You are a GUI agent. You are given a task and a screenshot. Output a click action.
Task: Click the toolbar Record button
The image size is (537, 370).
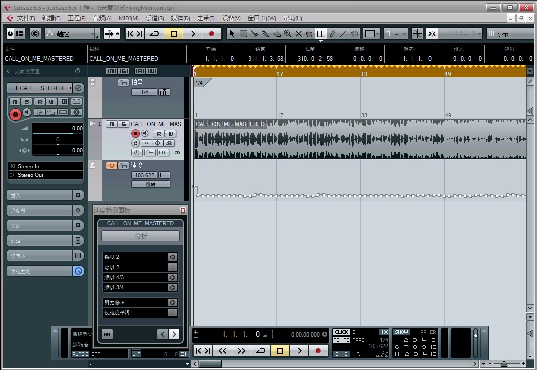(211, 34)
